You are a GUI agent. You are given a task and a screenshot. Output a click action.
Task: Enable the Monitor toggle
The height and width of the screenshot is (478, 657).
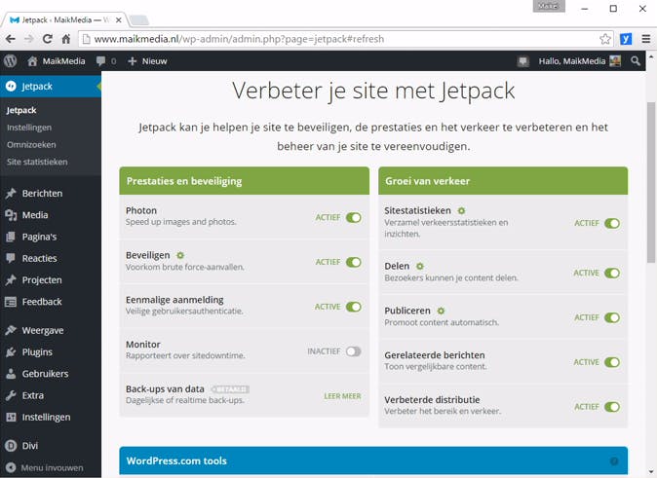pos(353,351)
